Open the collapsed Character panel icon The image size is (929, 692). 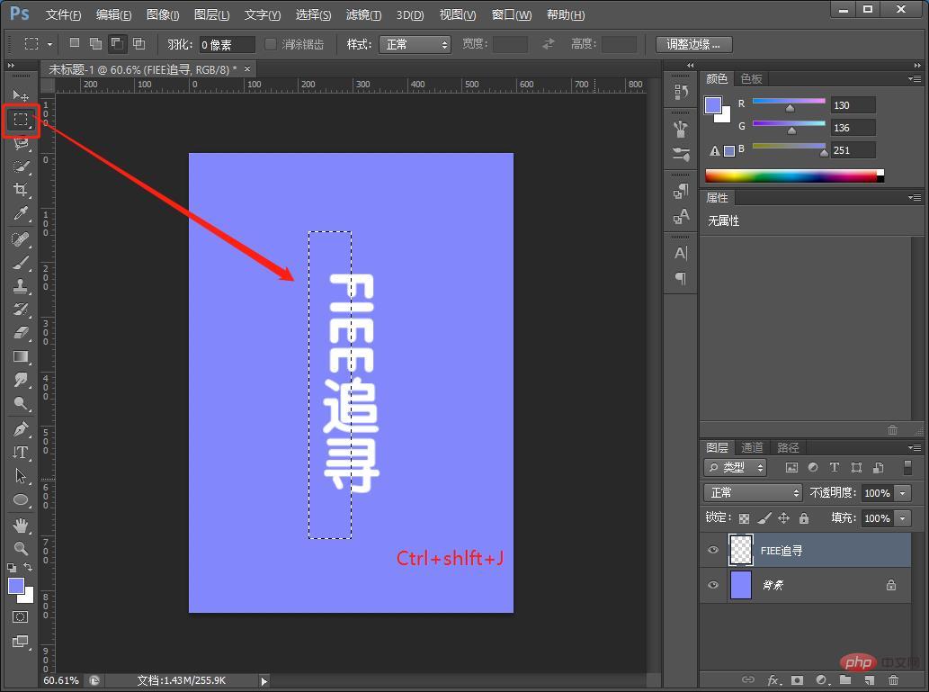[x=681, y=254]
